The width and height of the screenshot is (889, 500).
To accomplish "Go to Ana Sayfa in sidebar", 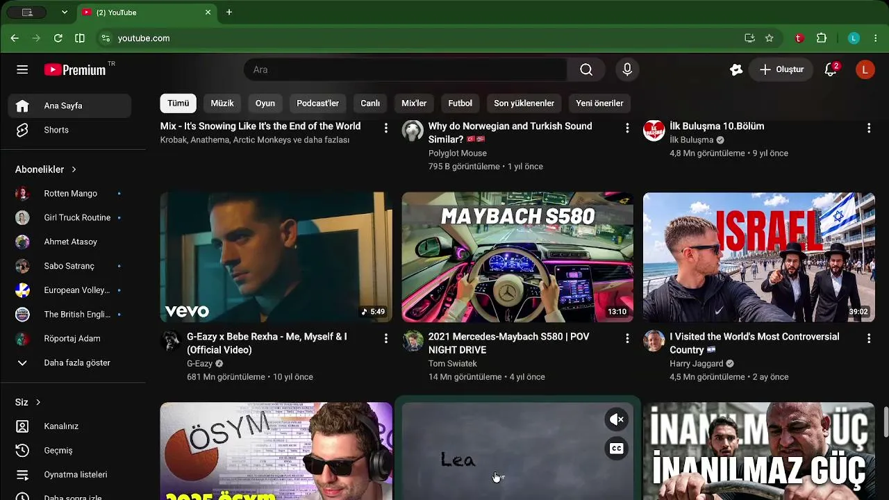I will point(69,106).
